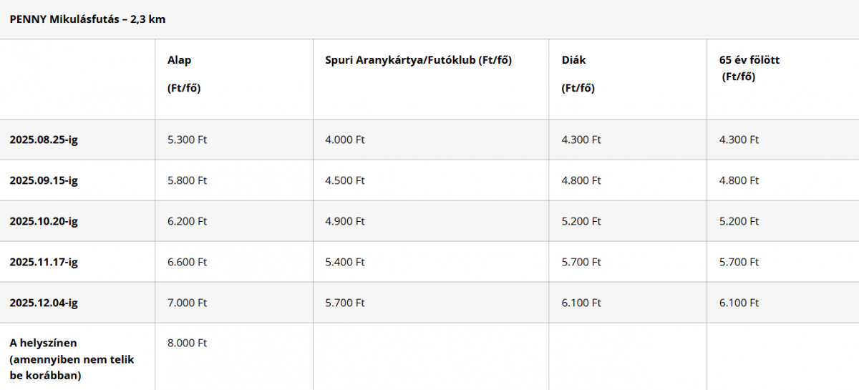Screen dimensions: 859x390
Task: Select the 4.000 Ft Spuri Aranykártya price
Action: tap(345, 140)
